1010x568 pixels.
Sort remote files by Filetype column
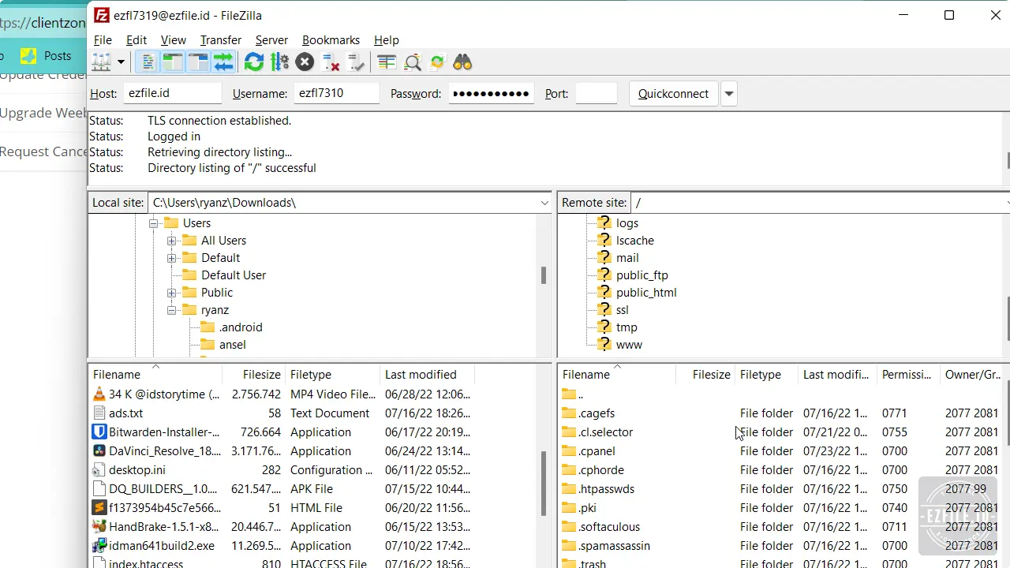click(x=766, y=375)
